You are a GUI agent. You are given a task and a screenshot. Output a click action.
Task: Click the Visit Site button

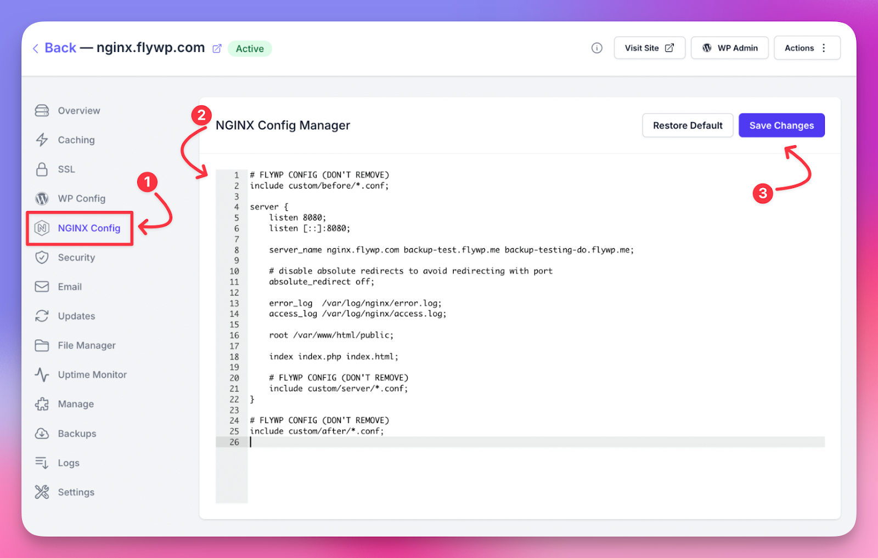click(650, 48)
